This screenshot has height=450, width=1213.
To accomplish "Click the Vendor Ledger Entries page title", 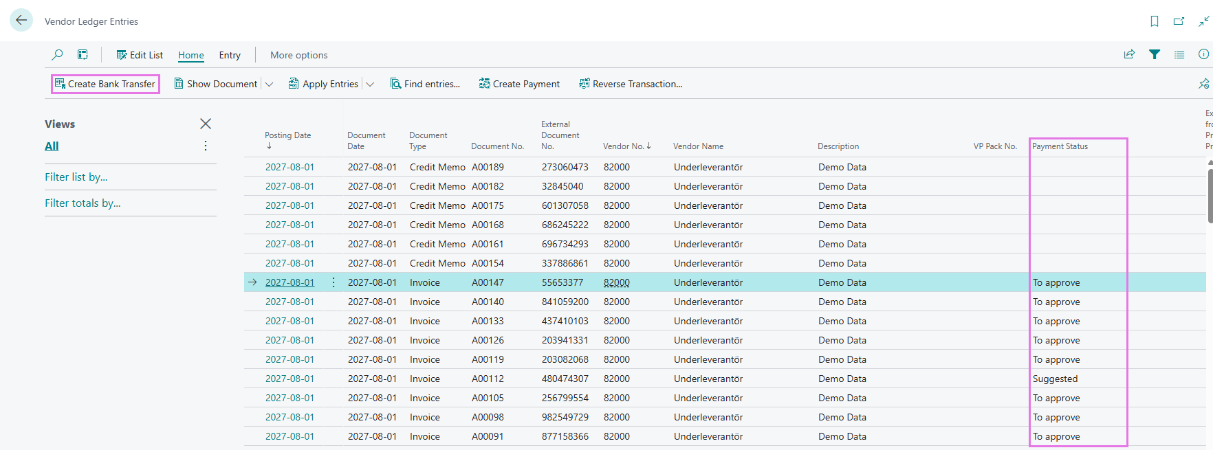I will click(91, 21).
